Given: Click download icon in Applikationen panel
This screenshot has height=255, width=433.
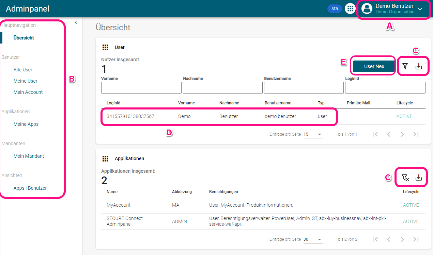Looking at the screenshot, I should [x=419, y=177].
